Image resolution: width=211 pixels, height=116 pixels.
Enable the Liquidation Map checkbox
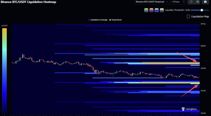coord(188,16)
